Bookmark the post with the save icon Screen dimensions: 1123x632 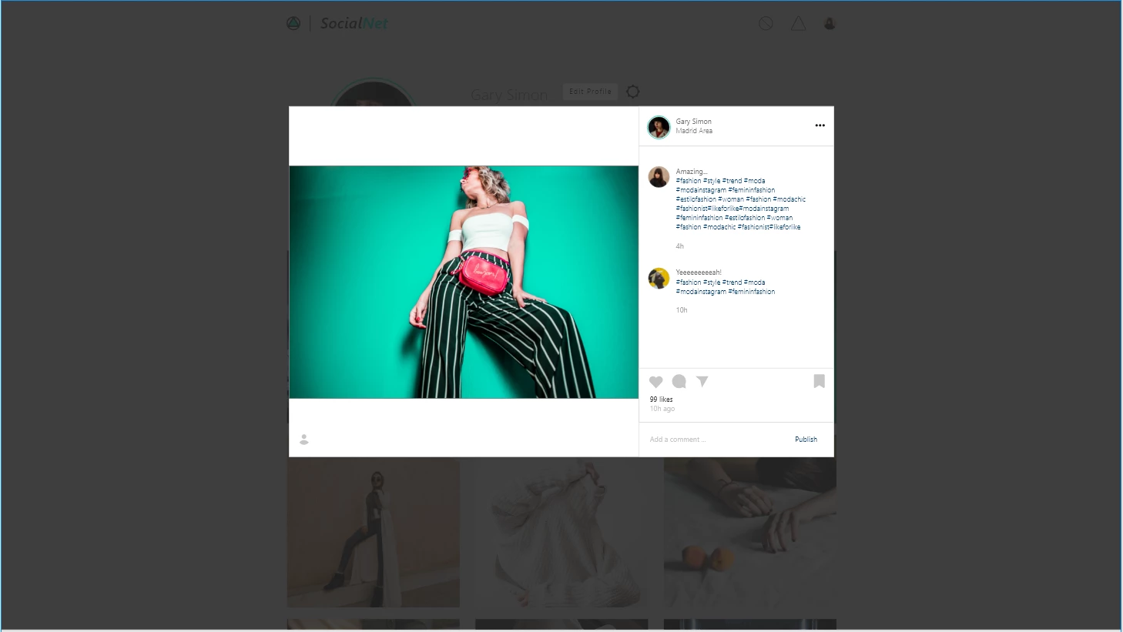click(820, 381)
